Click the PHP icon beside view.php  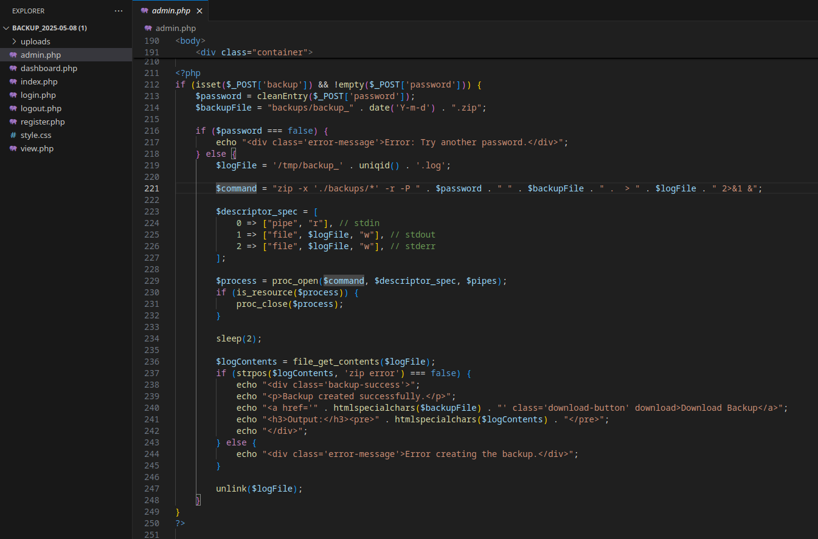(13, 148)
